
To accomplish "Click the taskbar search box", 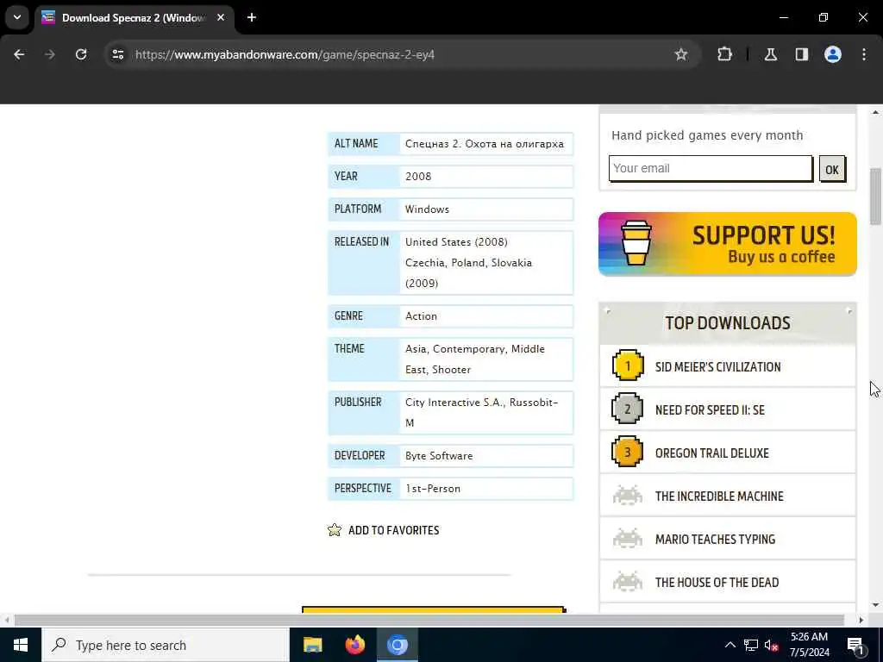I will click(166, 645).
